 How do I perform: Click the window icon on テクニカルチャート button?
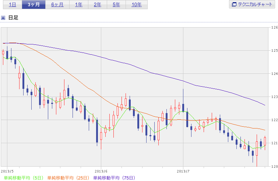click(x=234, y=4)
